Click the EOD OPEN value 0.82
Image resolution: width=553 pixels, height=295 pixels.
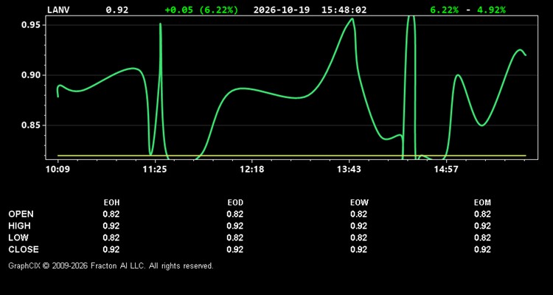tap(235, 214)
